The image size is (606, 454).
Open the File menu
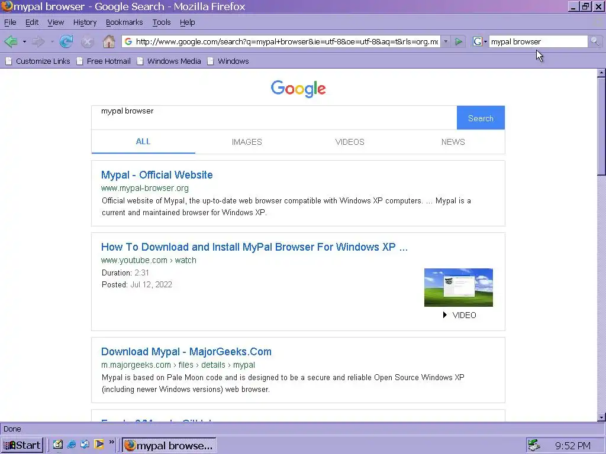pos(10,22)
